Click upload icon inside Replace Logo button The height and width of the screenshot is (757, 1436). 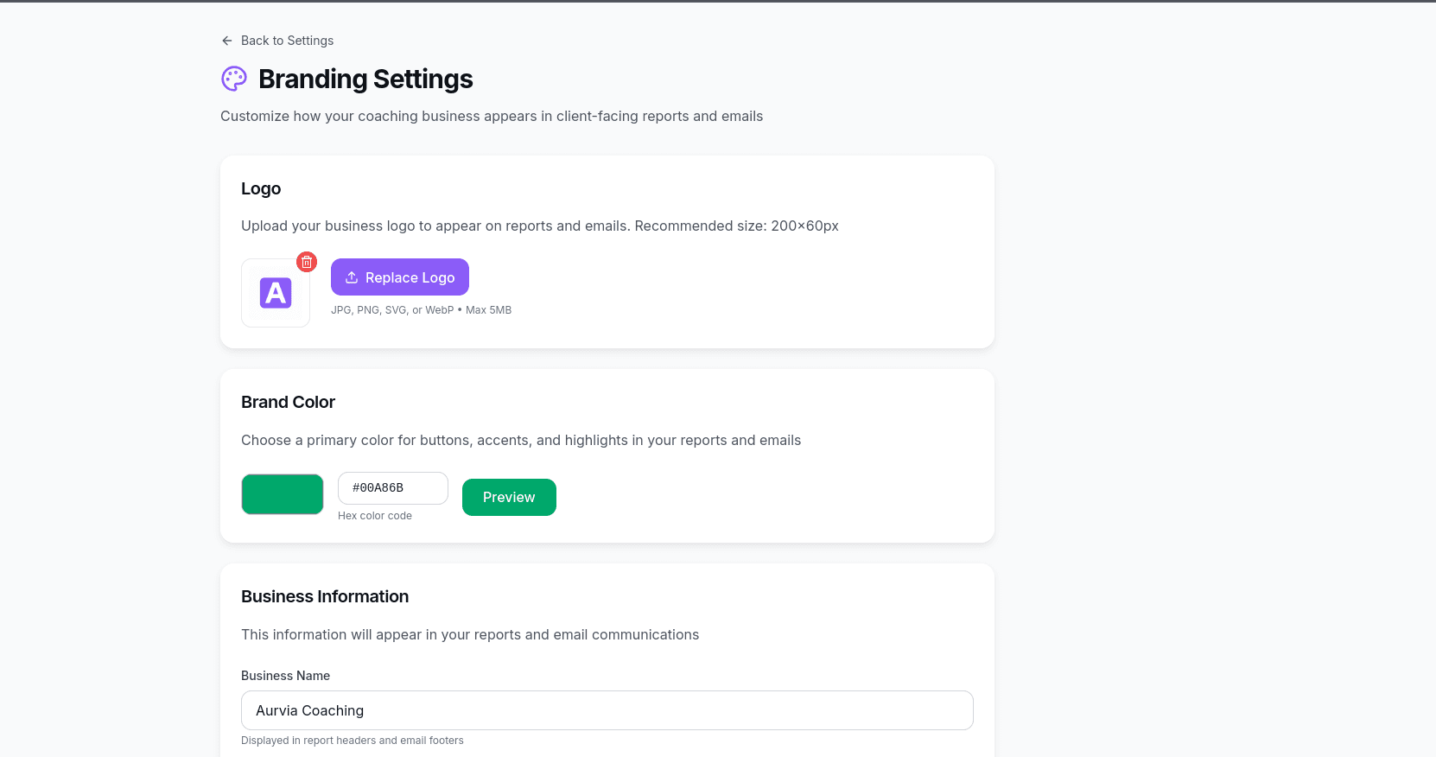tap(352, 277)
